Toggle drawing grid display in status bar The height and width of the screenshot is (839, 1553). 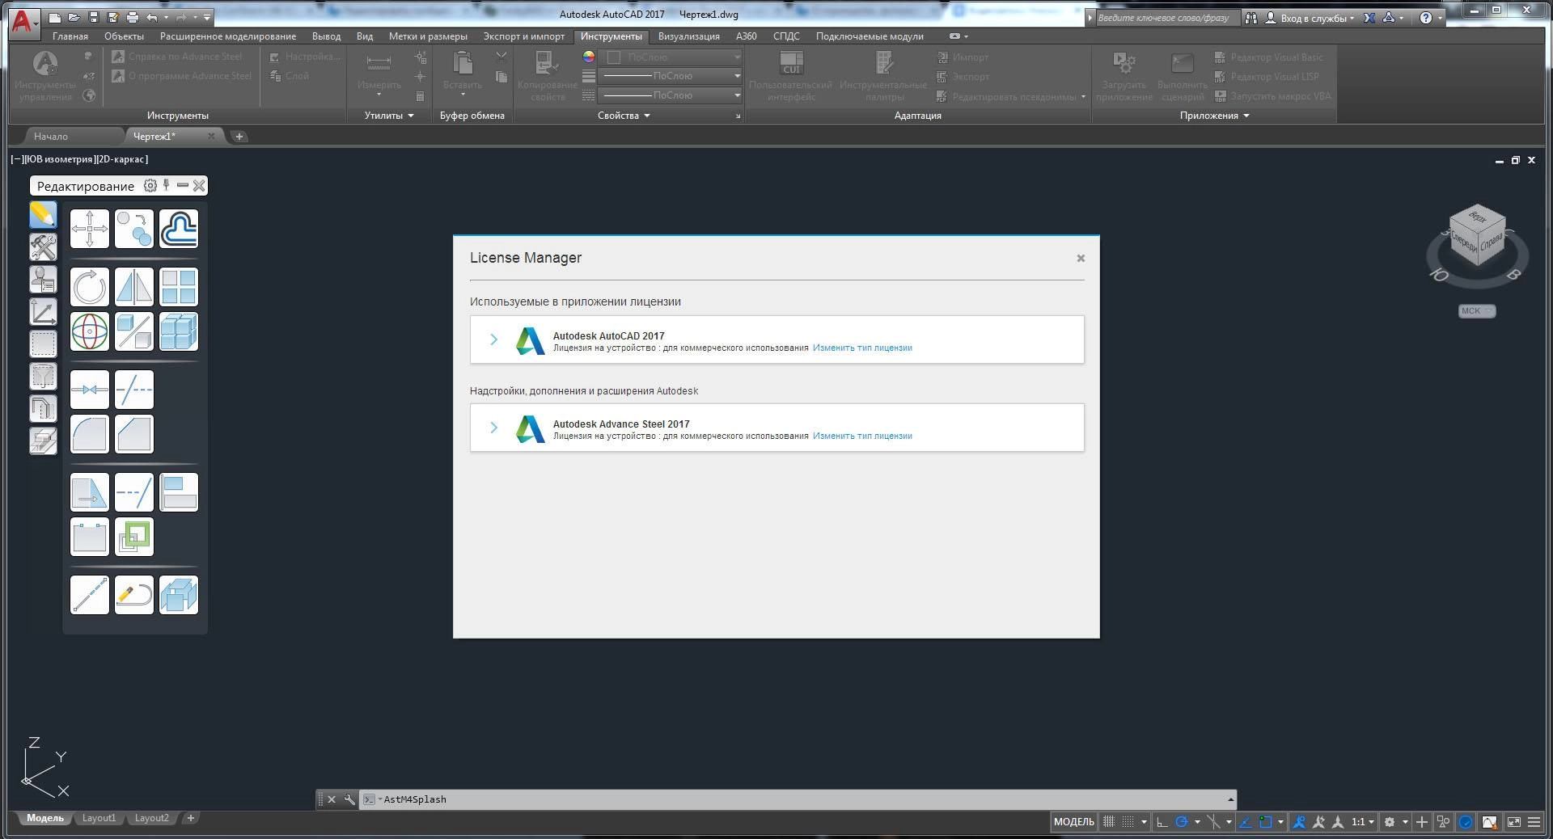[x=1109, y=822]
